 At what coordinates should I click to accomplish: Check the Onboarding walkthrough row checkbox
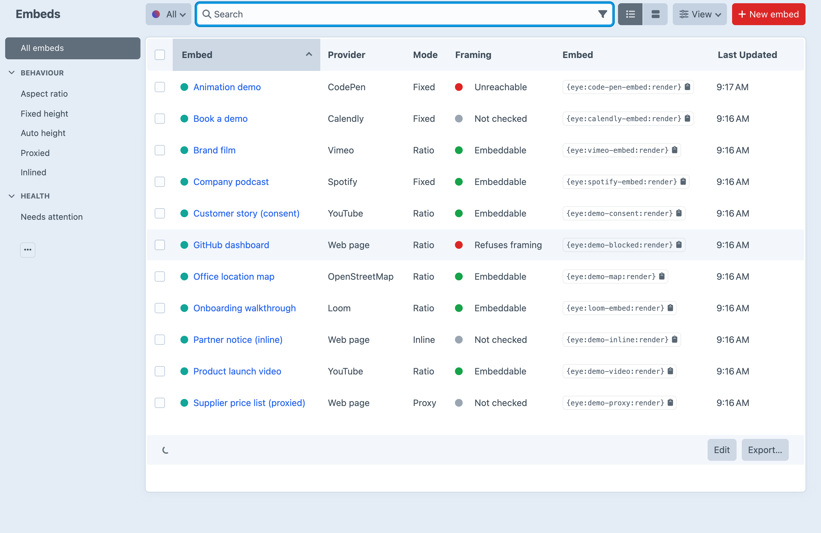pos(160,308)
